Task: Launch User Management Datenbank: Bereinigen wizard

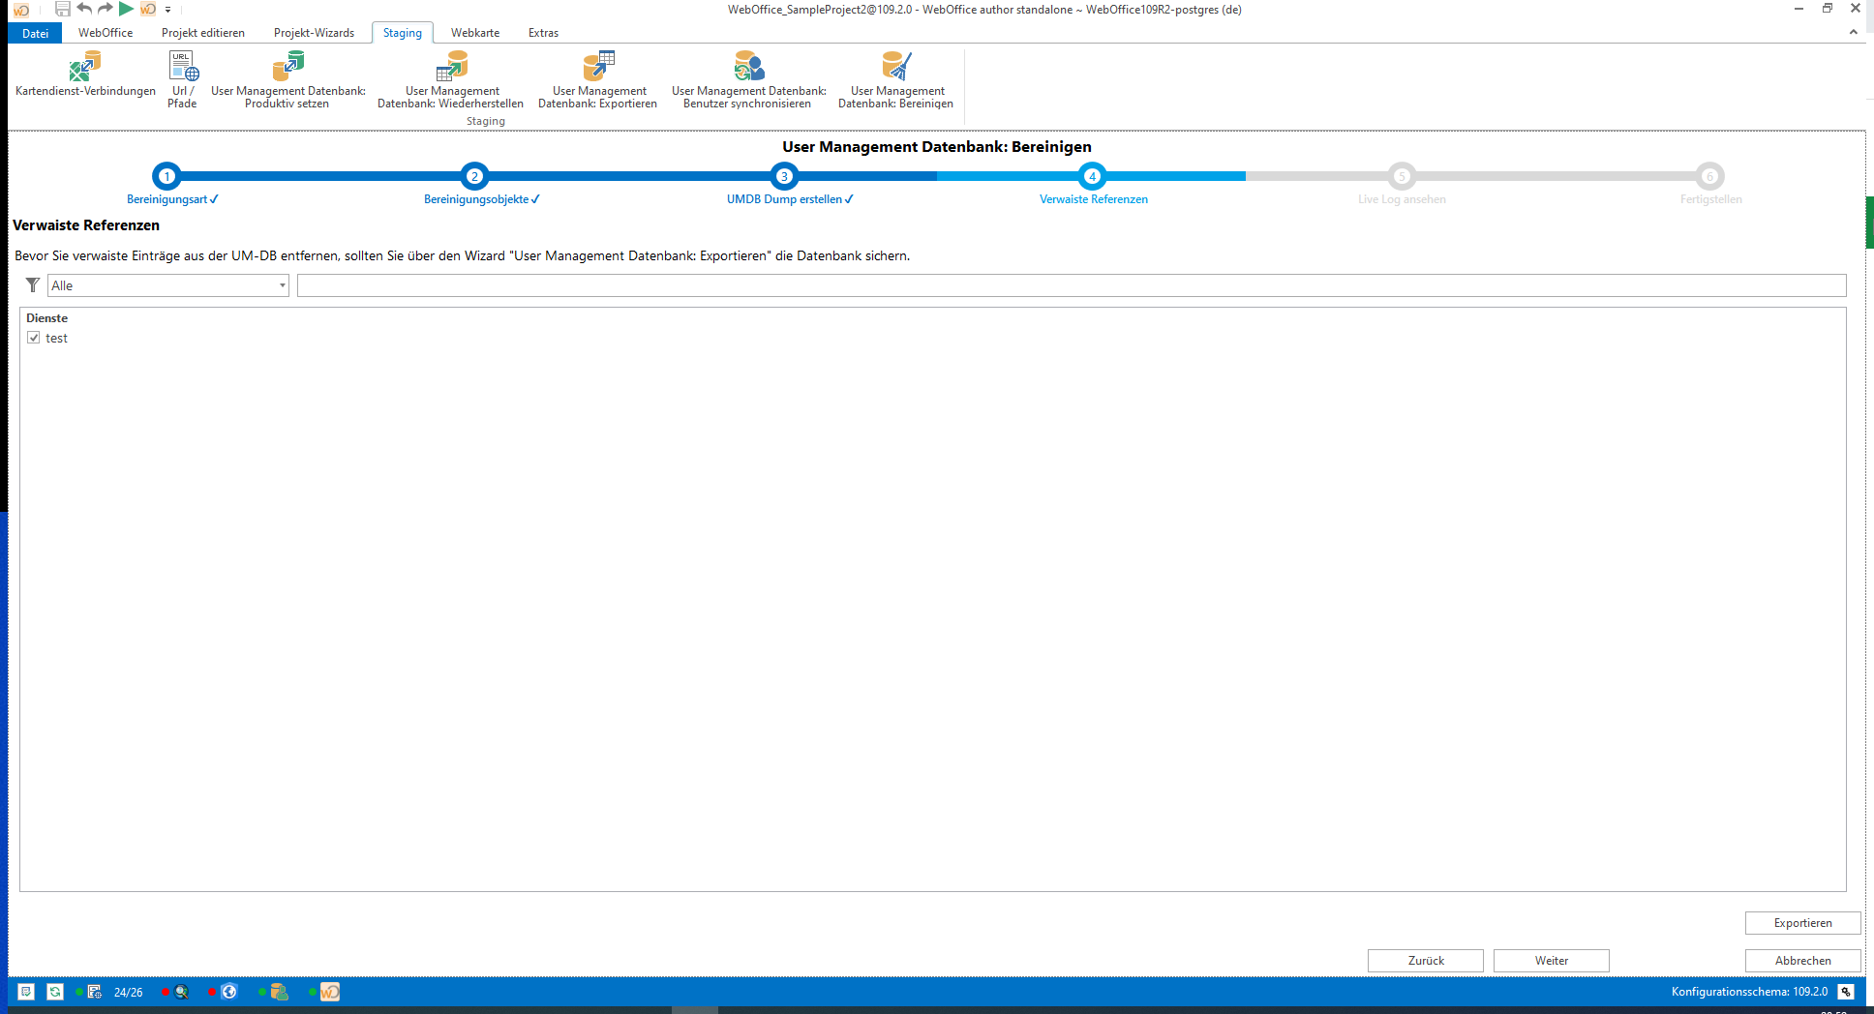Action: coord(896,79)
